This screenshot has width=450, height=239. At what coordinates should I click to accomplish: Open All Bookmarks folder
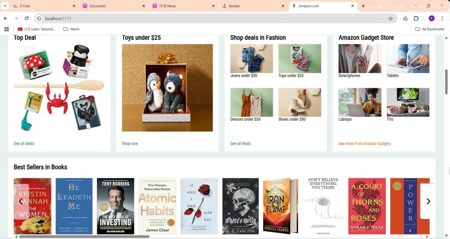click(430, 29)
